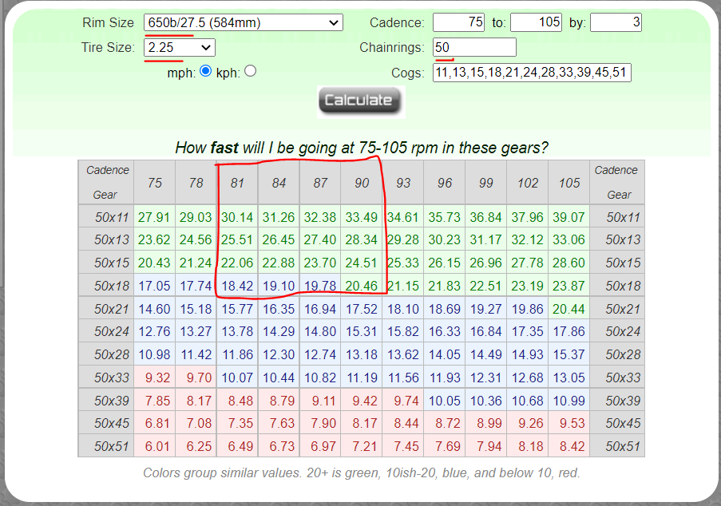Screen dimensions: 721x506
Task: Focus the Cogs input field
Action: coord(532,73)
